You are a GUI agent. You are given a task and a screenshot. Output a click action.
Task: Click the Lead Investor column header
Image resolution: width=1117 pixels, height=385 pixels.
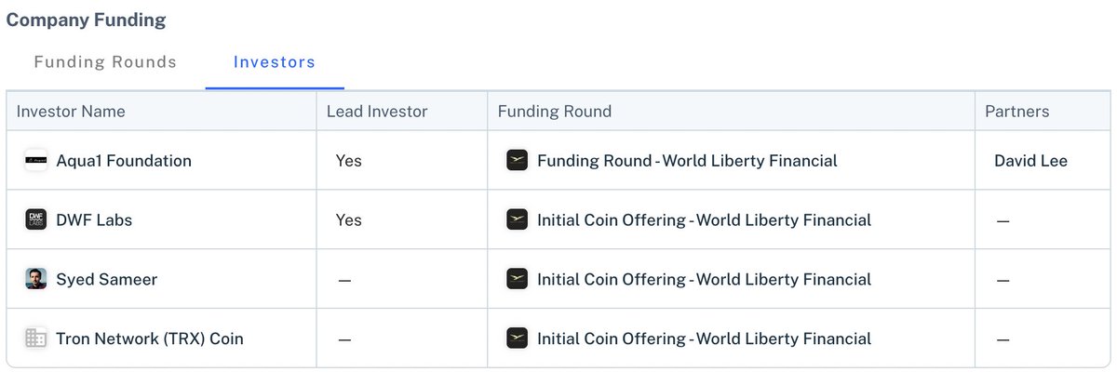click(x=377, y=112)
